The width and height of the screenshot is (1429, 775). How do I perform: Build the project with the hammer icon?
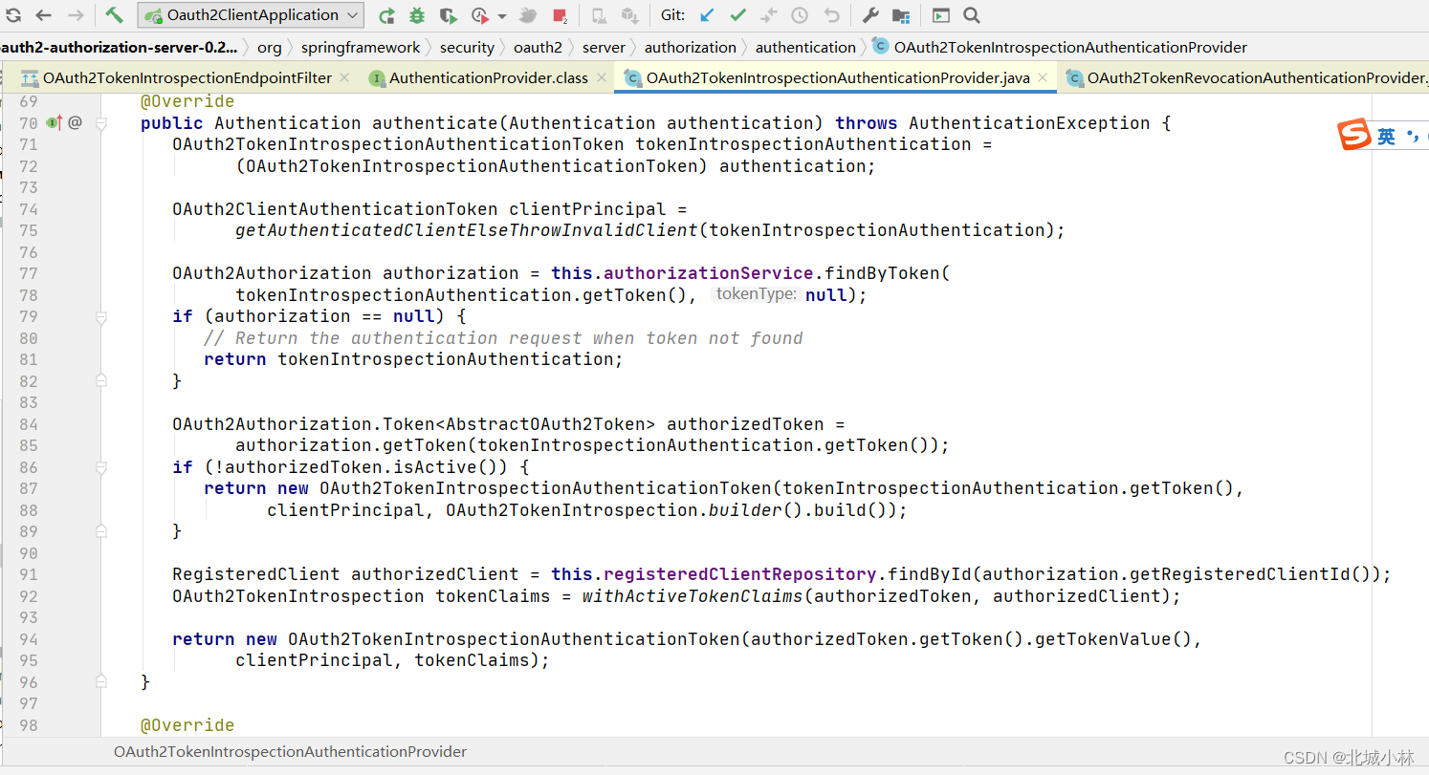[114, 14]
